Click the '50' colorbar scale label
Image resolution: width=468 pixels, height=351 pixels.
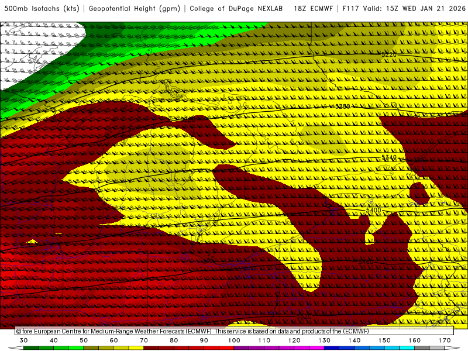pyautogui.click(x=84, y=340)
